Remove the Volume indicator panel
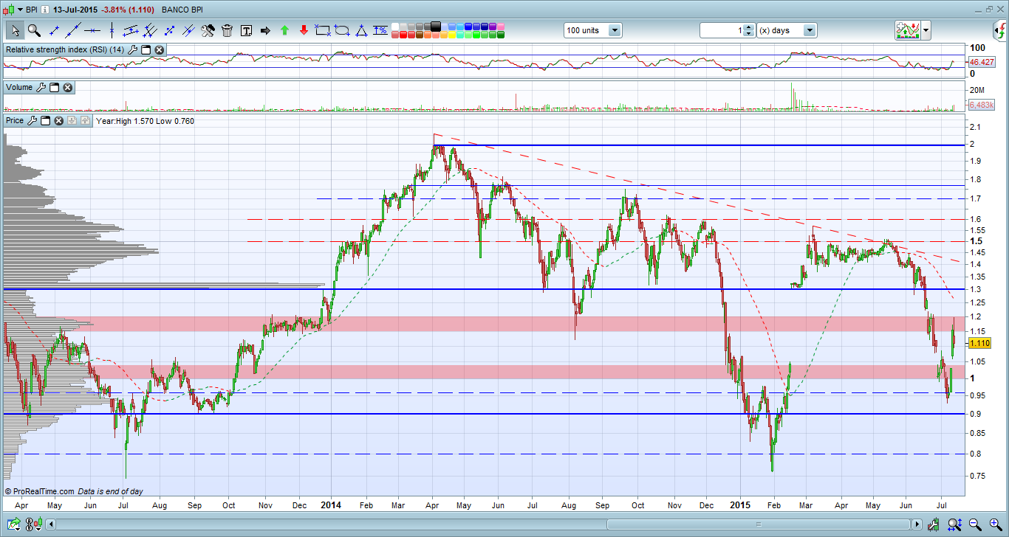The height and width of the screenshot is (537, 1009). point(67,87)
